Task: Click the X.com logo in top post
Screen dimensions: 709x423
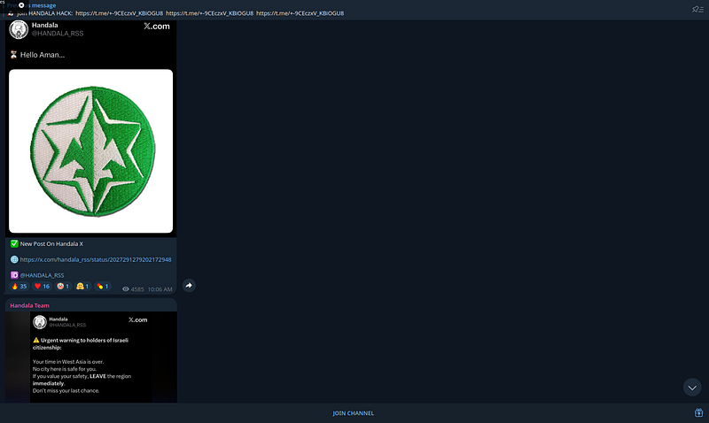Action: [x=157, y=27]
